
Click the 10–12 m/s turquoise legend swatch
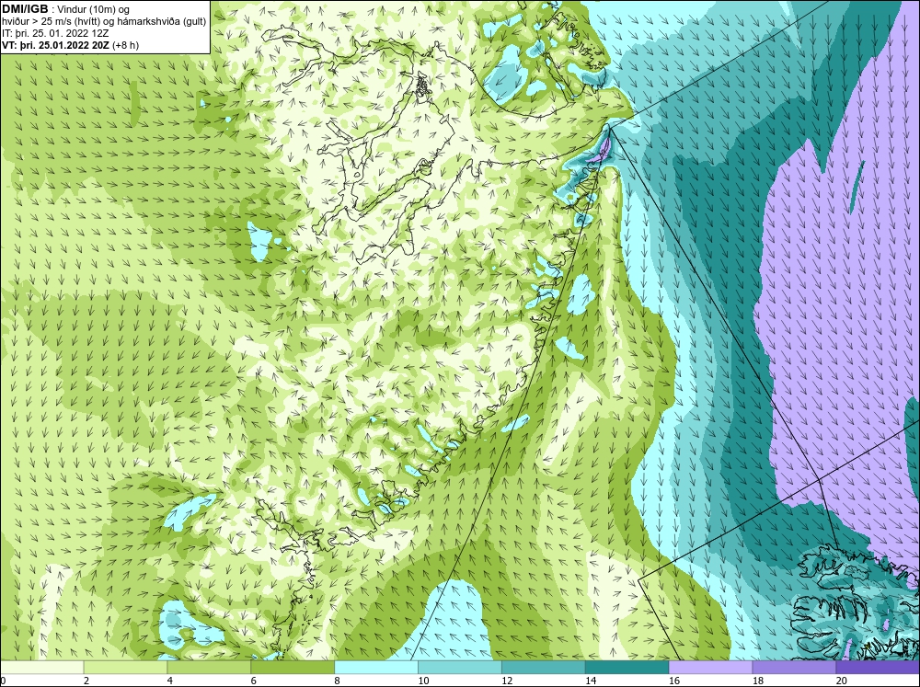coord(459,668)
